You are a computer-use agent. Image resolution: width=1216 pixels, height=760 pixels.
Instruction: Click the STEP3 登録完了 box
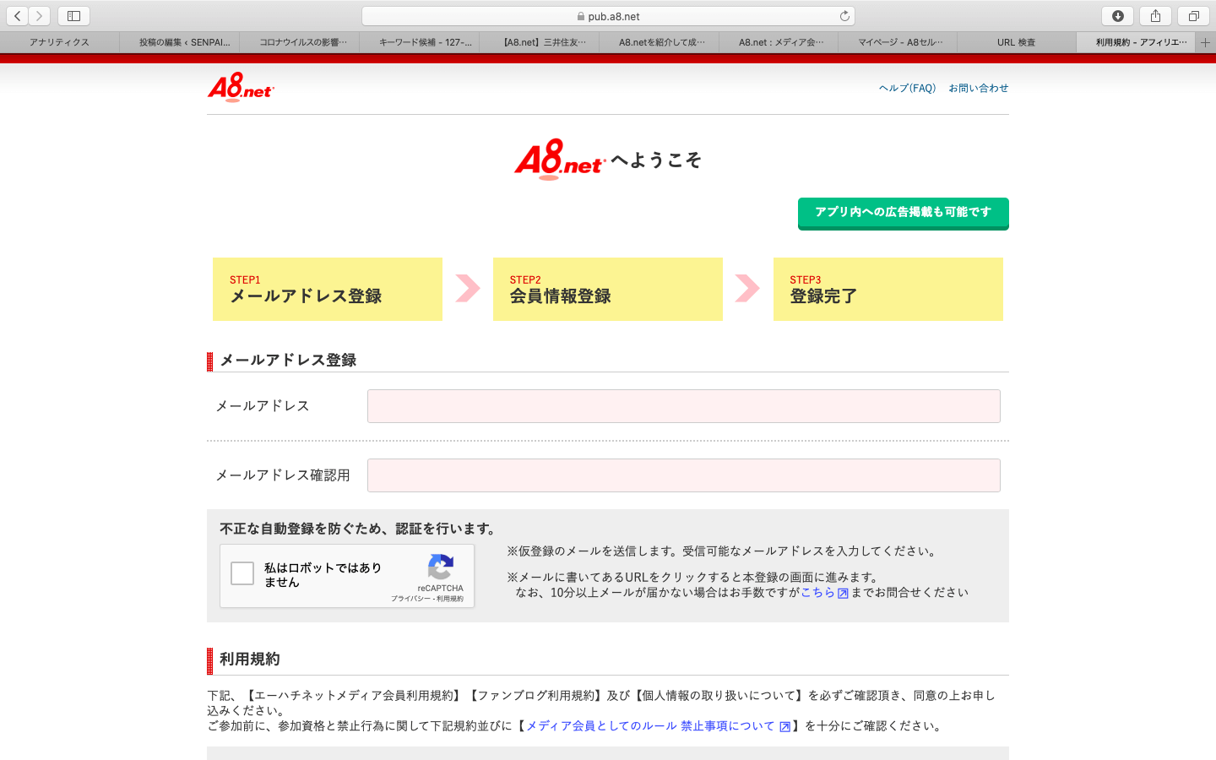point(888,289)
